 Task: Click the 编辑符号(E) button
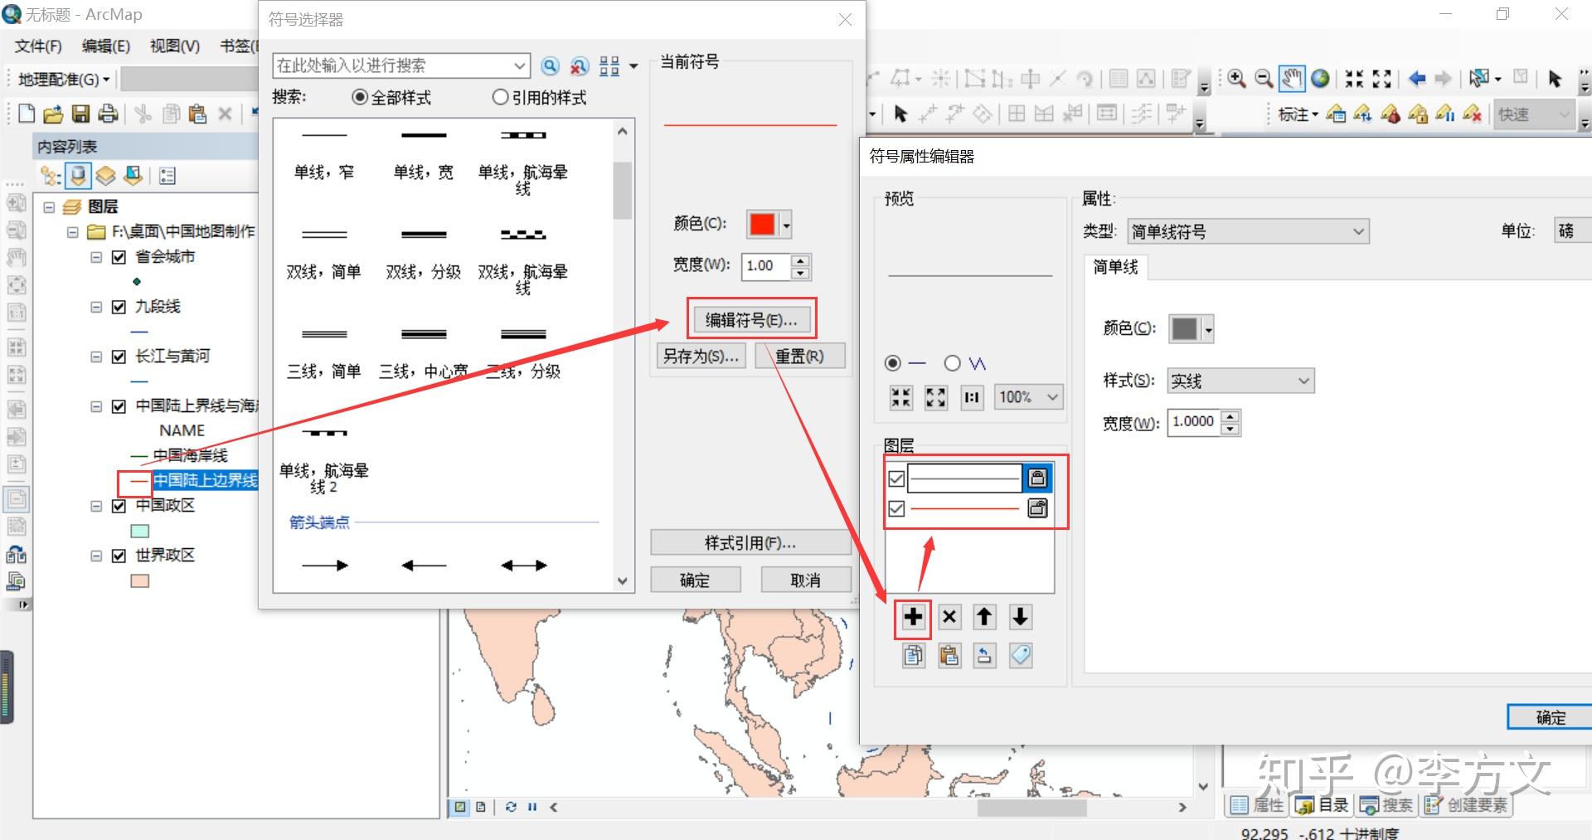pyautogui.click(x=751, y=318)
